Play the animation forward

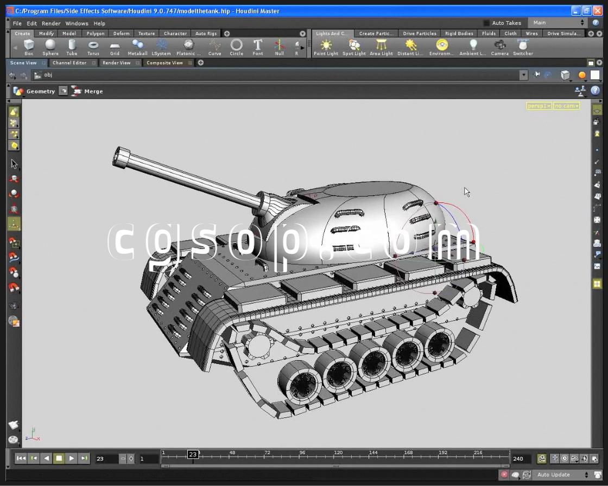coord(72,458)
